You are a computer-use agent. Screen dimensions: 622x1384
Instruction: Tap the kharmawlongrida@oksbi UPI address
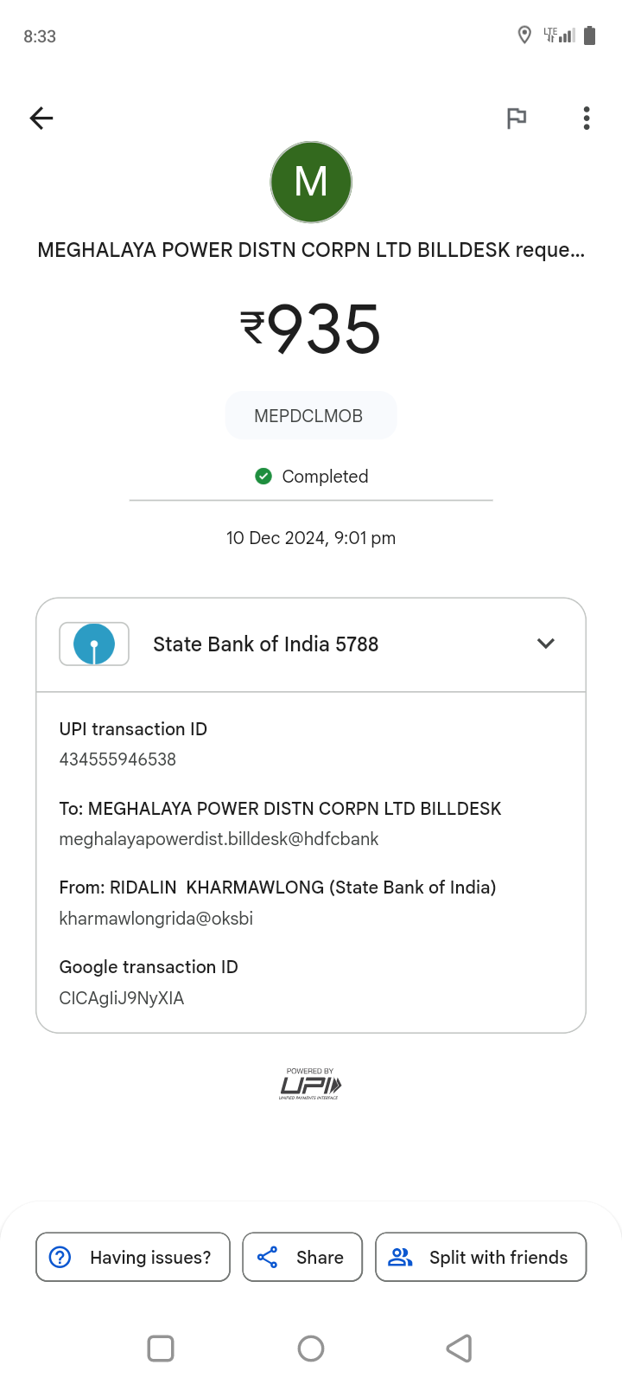[x=156, y=919]
